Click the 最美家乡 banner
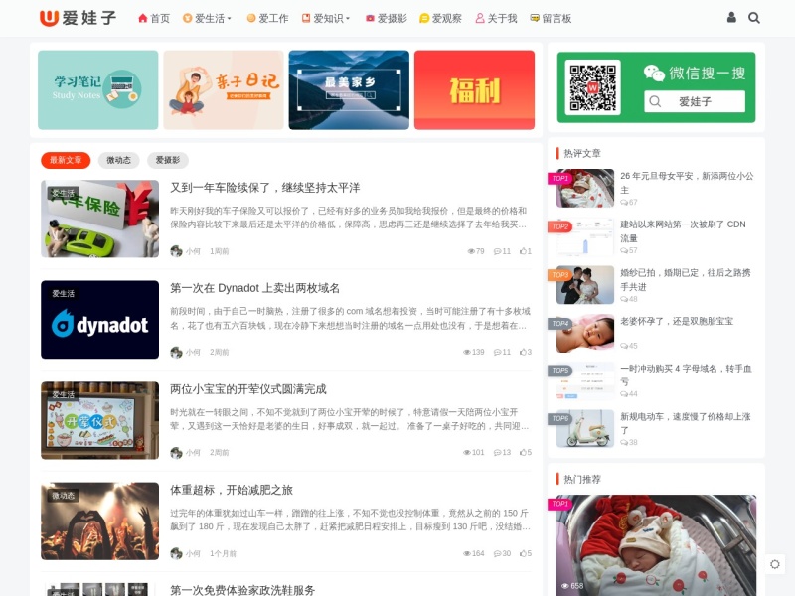Image resolution: width=795 pixels, height=596 pixels. tap(349, 89)
